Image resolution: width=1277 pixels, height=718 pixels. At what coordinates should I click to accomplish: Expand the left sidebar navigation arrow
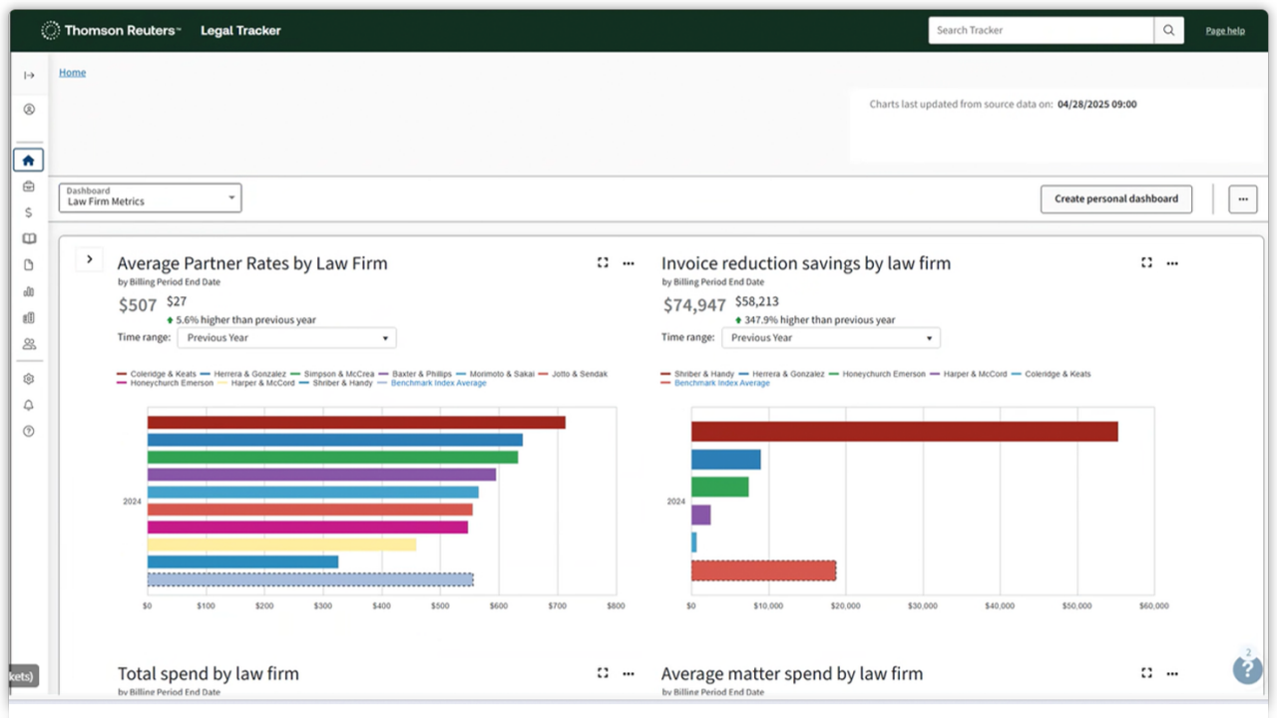[29, 76]
